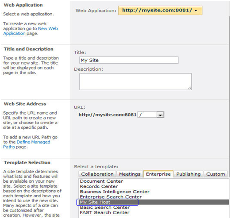Open the Web Application URL dropdown

[x=160, y=11]
